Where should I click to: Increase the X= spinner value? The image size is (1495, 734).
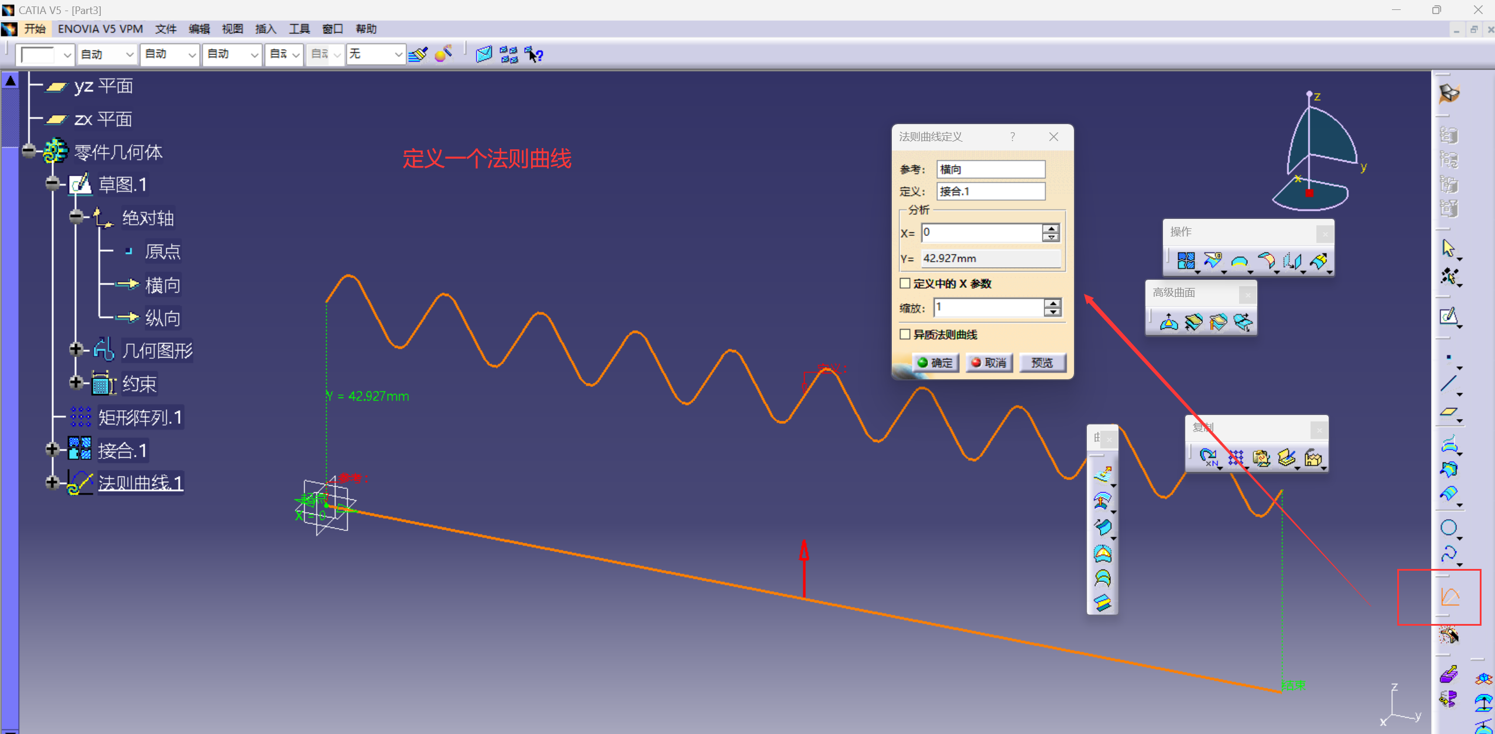(x=1052, y=228)
